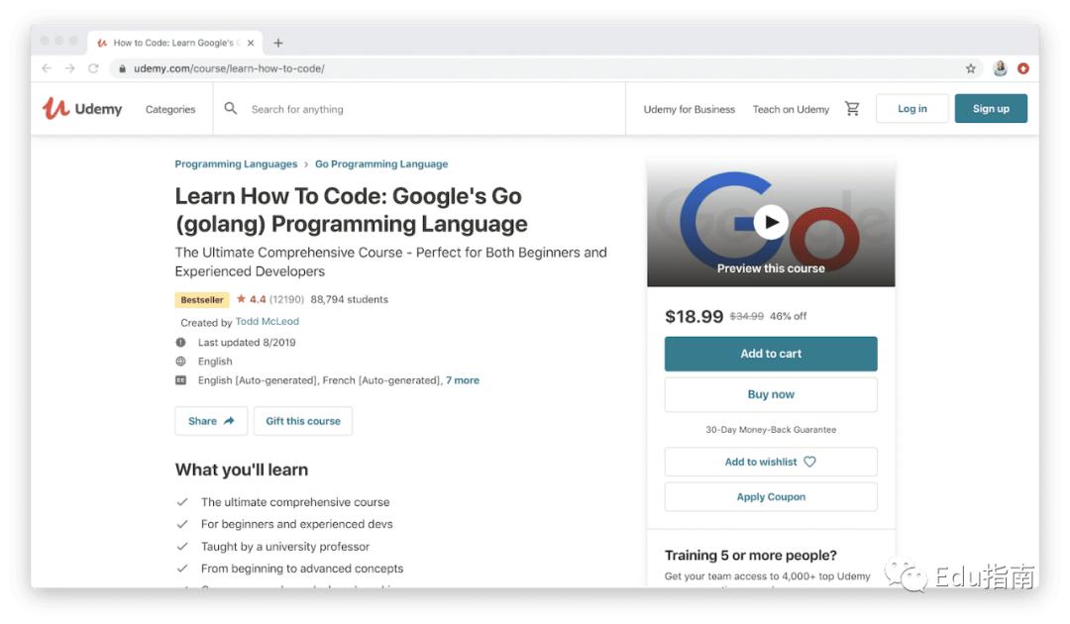Screen dimensions: 1070x624
Task: Open Todd McLeod's instructor profile
Action: (x=267, y=322)
